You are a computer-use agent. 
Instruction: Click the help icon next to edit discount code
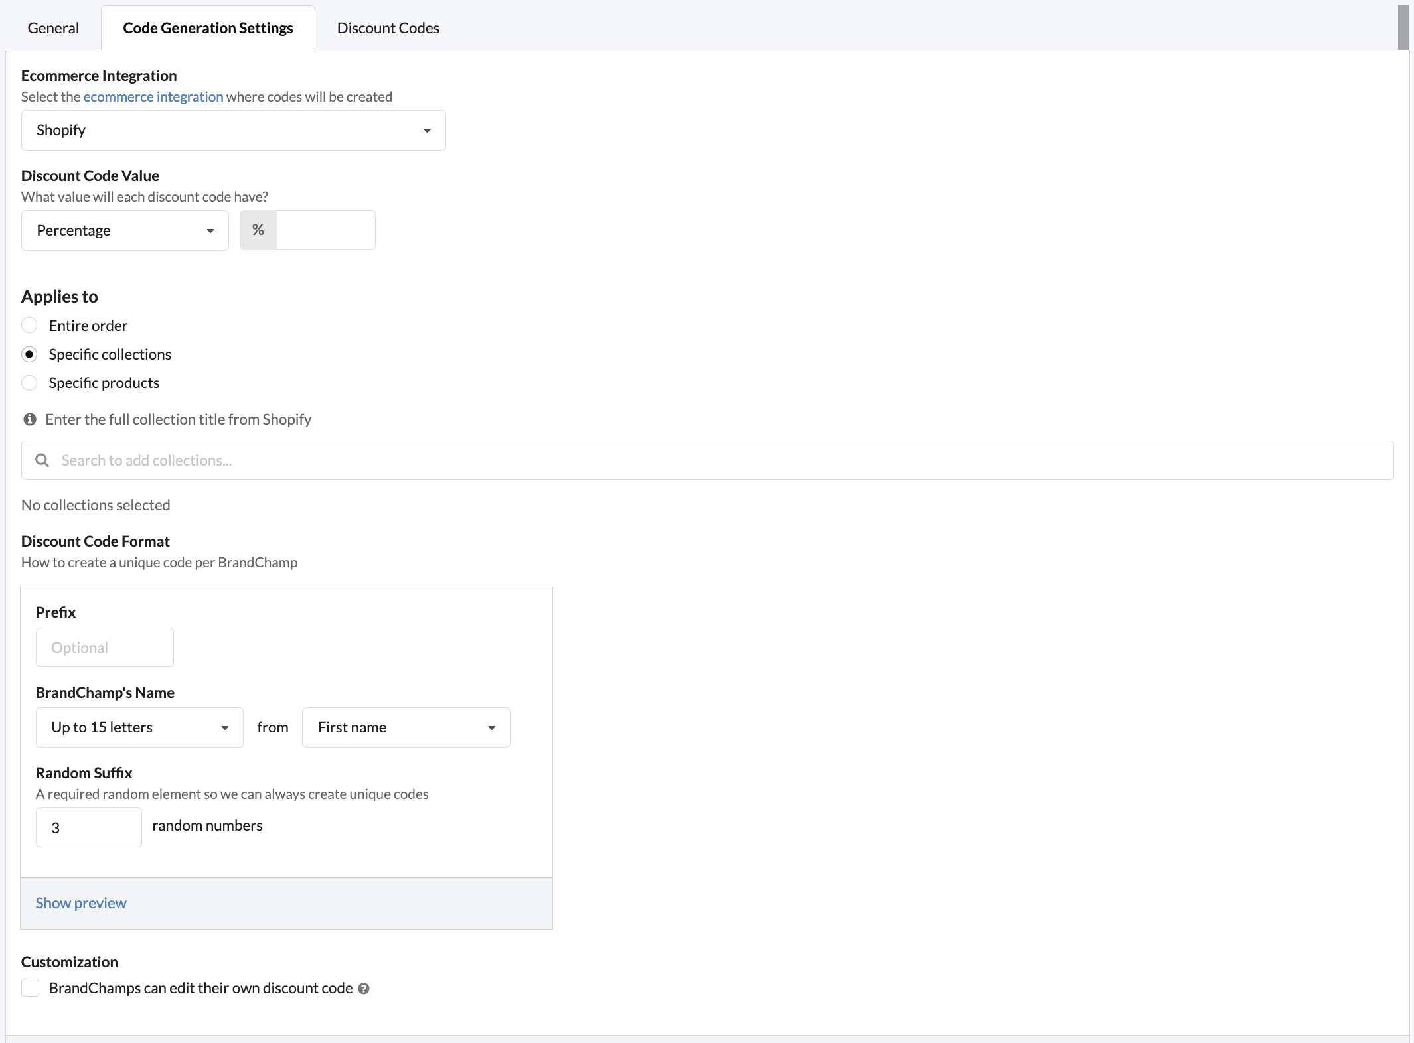tap(364, 989)
